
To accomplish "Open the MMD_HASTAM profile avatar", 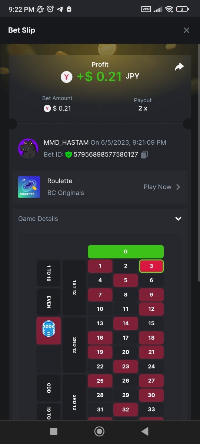I will tap(28, 148).
